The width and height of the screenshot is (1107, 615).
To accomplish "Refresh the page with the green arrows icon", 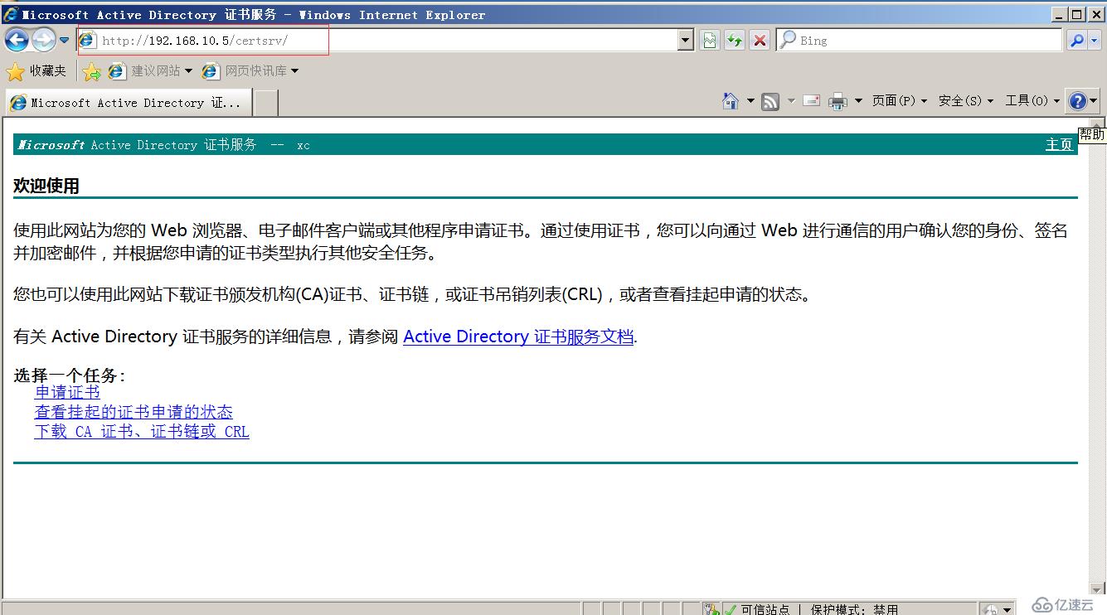I will click(x=735, y=40).
